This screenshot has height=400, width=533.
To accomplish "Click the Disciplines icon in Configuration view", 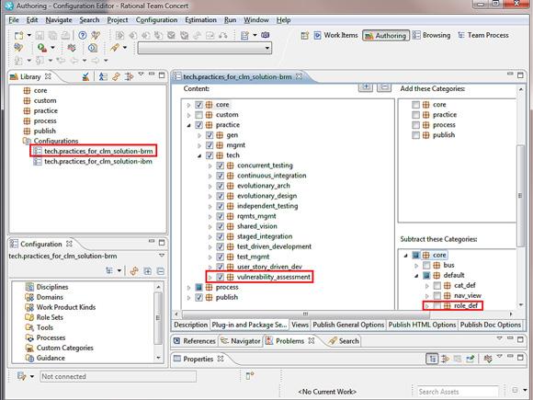I will (29, 287).
